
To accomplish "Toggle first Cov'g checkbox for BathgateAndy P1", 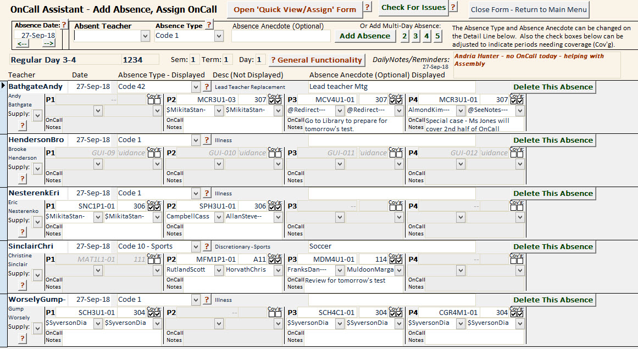I will pos(151,100).
